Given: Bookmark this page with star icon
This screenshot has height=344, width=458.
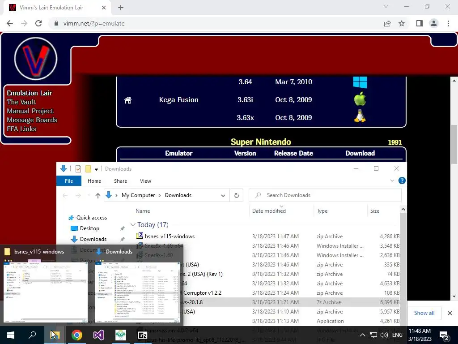Looking at the screenshot, I should [x=402, y=23].
